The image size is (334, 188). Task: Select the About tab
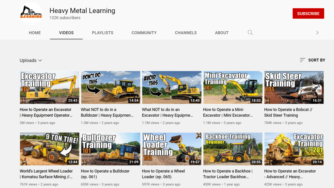pyautogui.click(x=222, y=33)
